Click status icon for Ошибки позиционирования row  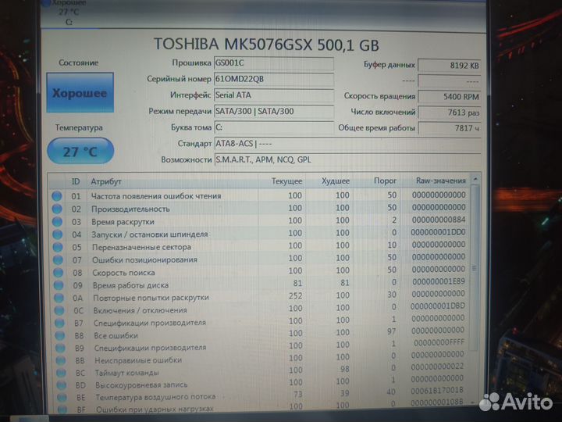point(58,259)
